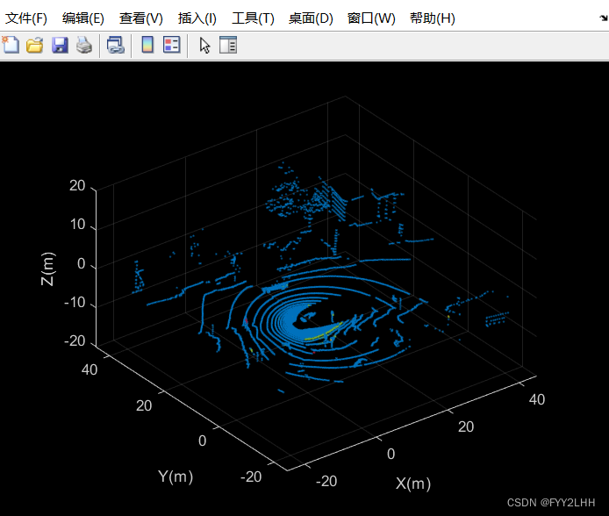Click the dock figure arrow icon
609x516 pixels.
pos(603,18)
